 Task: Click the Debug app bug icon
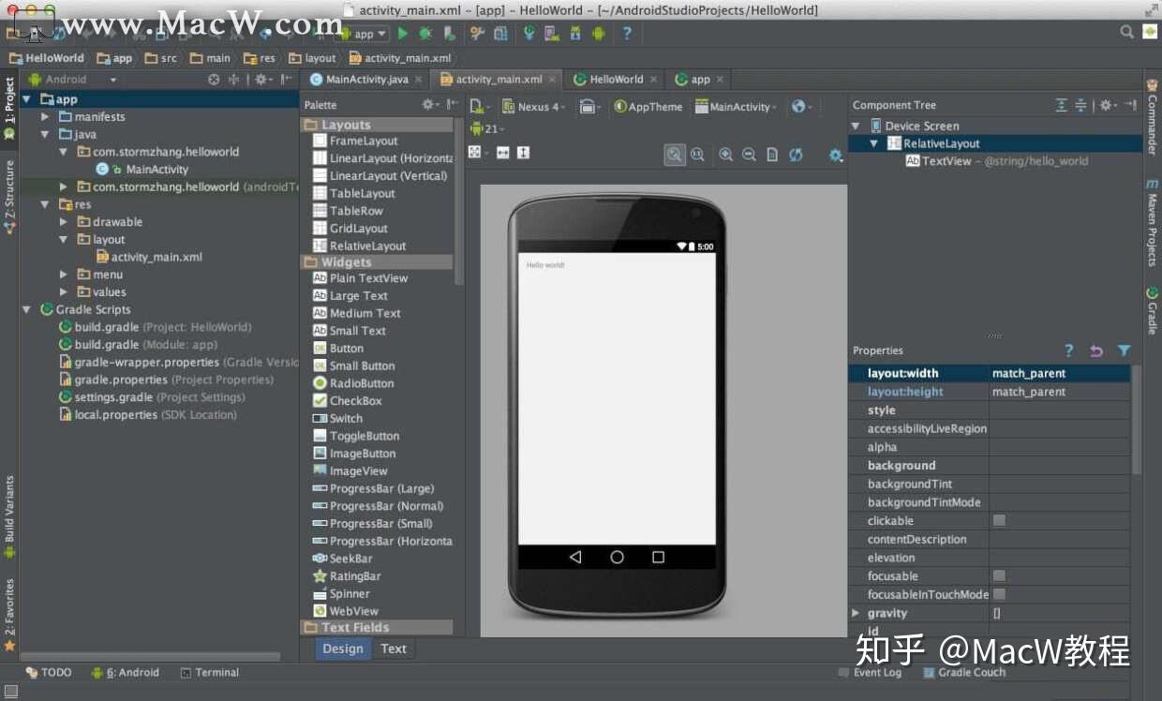tap(425, 34)
